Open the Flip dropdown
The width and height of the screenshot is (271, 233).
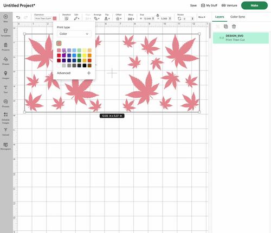107,18
